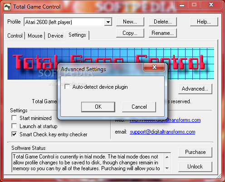This screenshot has height=182, width=225.
Task: Confirm Advanced Settings with OK
Action: click(98, 107)
